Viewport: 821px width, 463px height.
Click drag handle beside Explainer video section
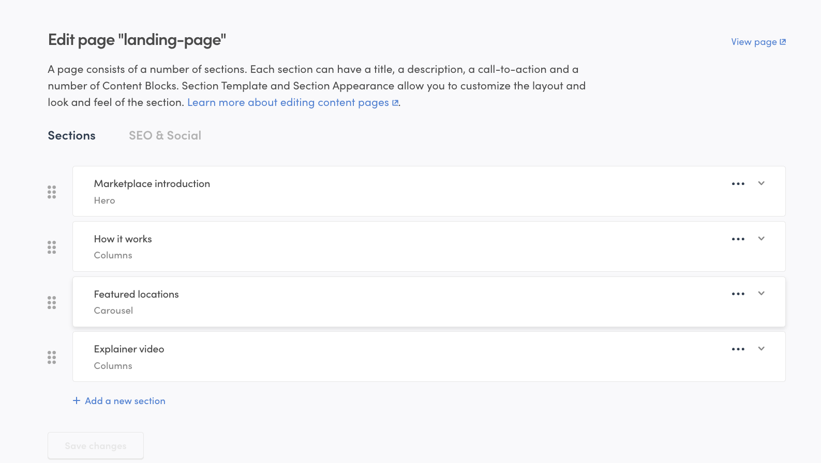(52, 358)
